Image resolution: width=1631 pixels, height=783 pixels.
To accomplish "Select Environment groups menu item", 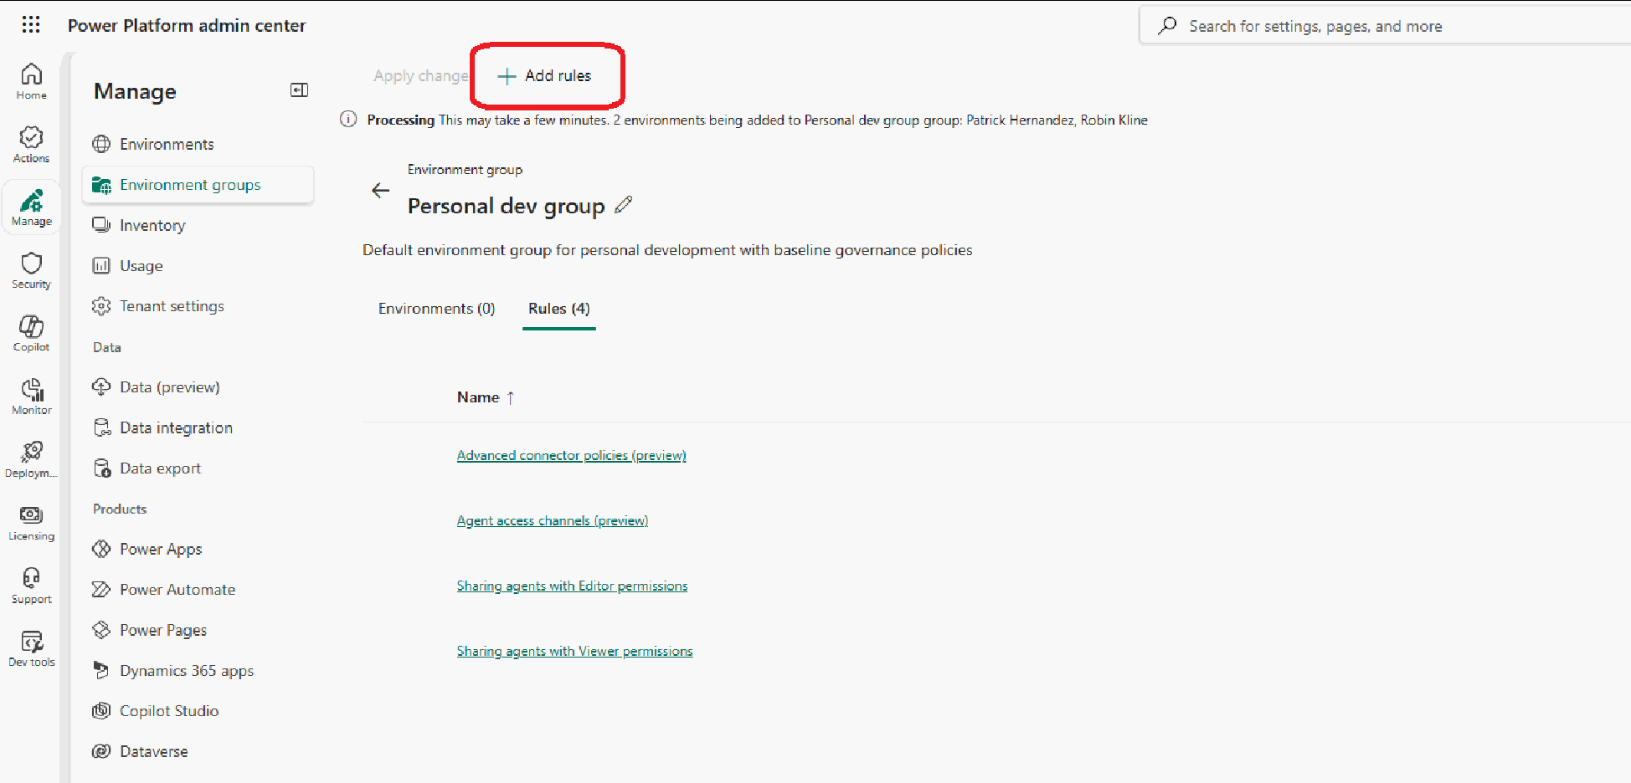I will pyautogui.click(x=198, y=185).
